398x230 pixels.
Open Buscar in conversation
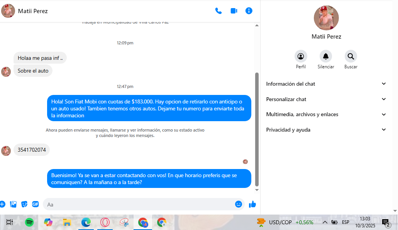[x=351, y=56]
